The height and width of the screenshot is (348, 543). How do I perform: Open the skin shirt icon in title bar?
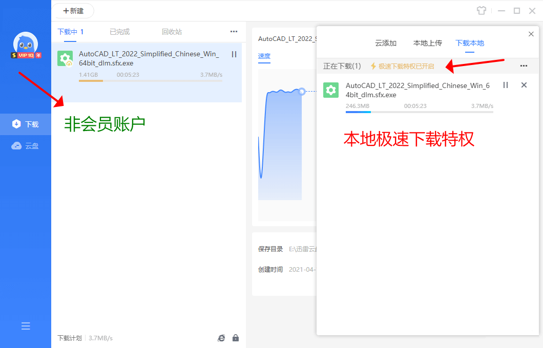[481, 11]
